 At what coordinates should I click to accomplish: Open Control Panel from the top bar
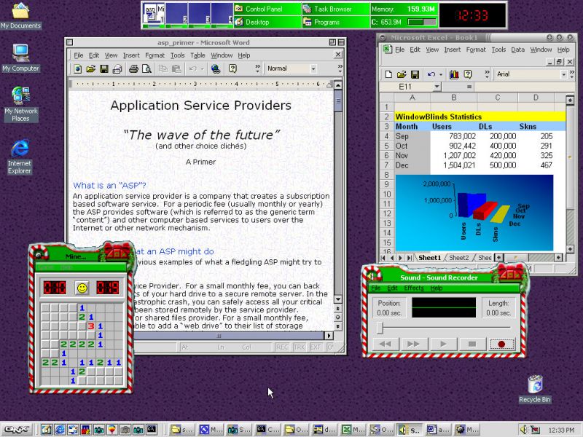[x=264, y=9]
